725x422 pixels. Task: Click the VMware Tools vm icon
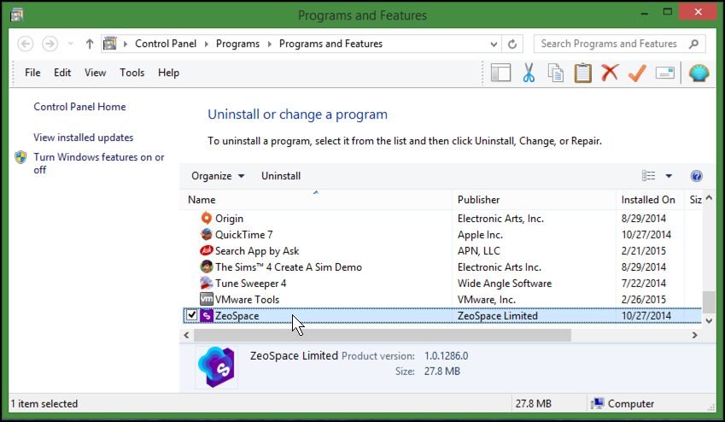coord(206,299)
